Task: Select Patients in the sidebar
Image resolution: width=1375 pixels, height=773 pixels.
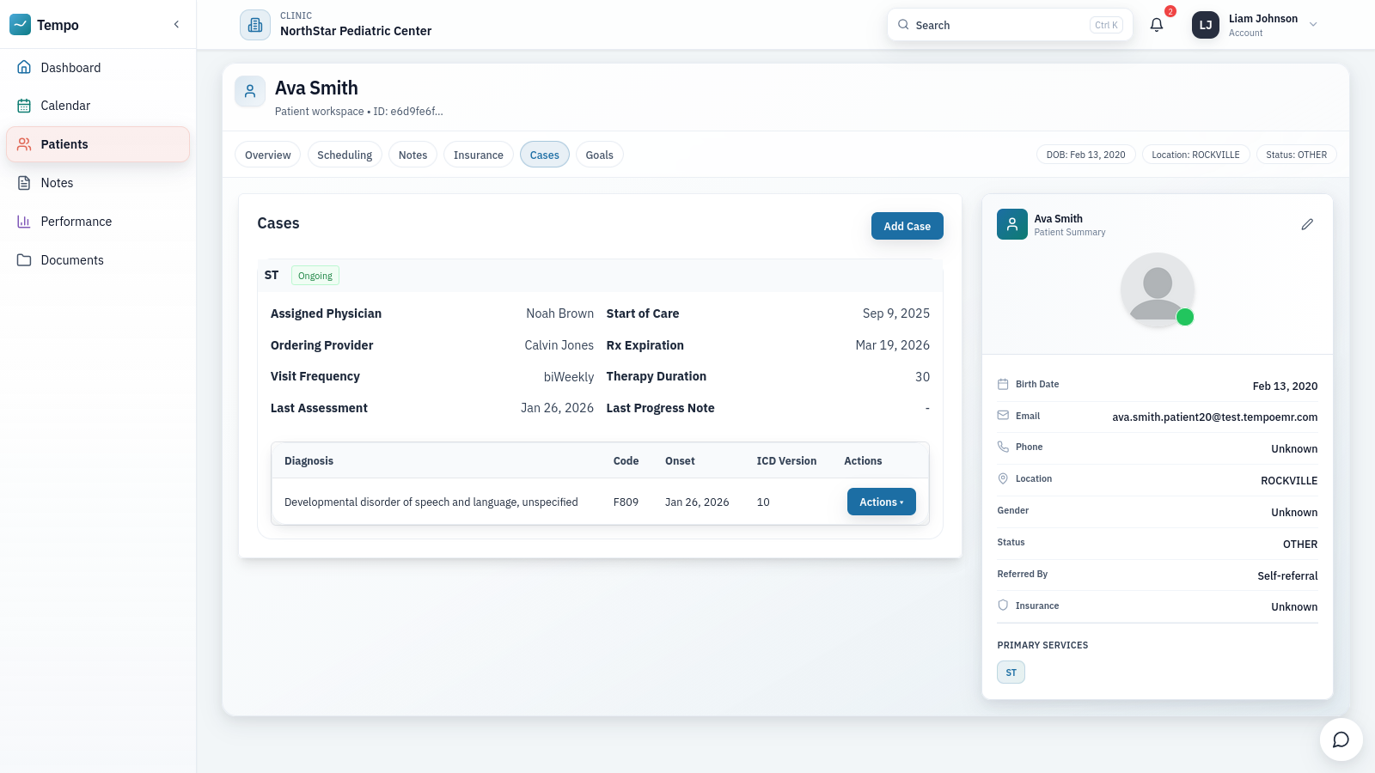Action: point(98,144)
